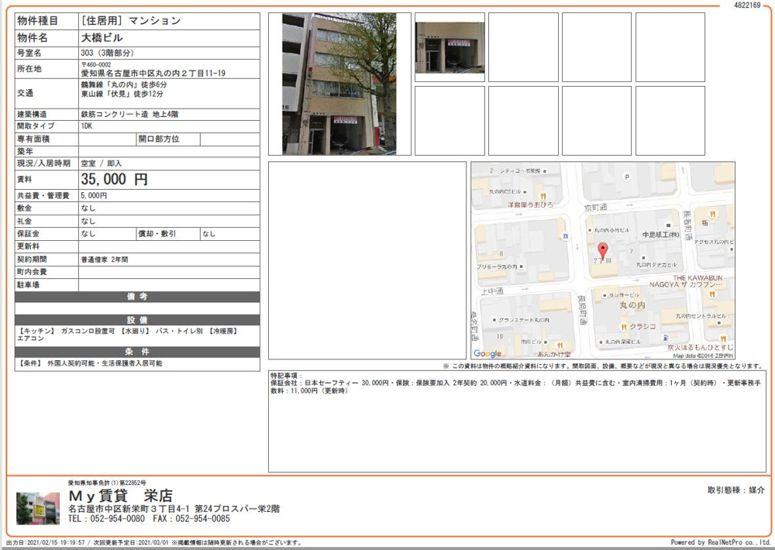Click the parking P marker on map

(627, 177)
